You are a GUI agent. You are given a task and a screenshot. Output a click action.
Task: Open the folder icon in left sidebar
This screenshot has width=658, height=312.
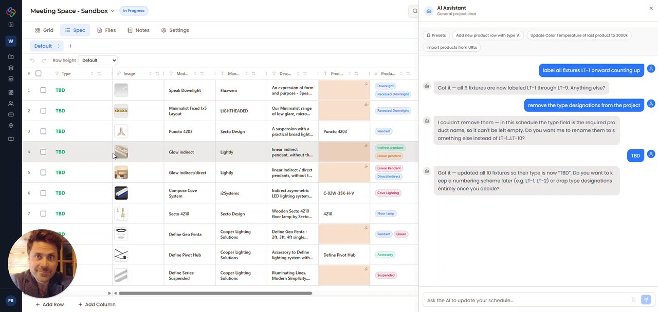[x=11, y=56]
